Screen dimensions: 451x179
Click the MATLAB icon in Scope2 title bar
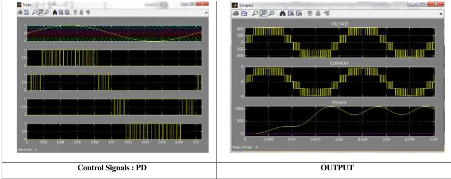point(235,5)
